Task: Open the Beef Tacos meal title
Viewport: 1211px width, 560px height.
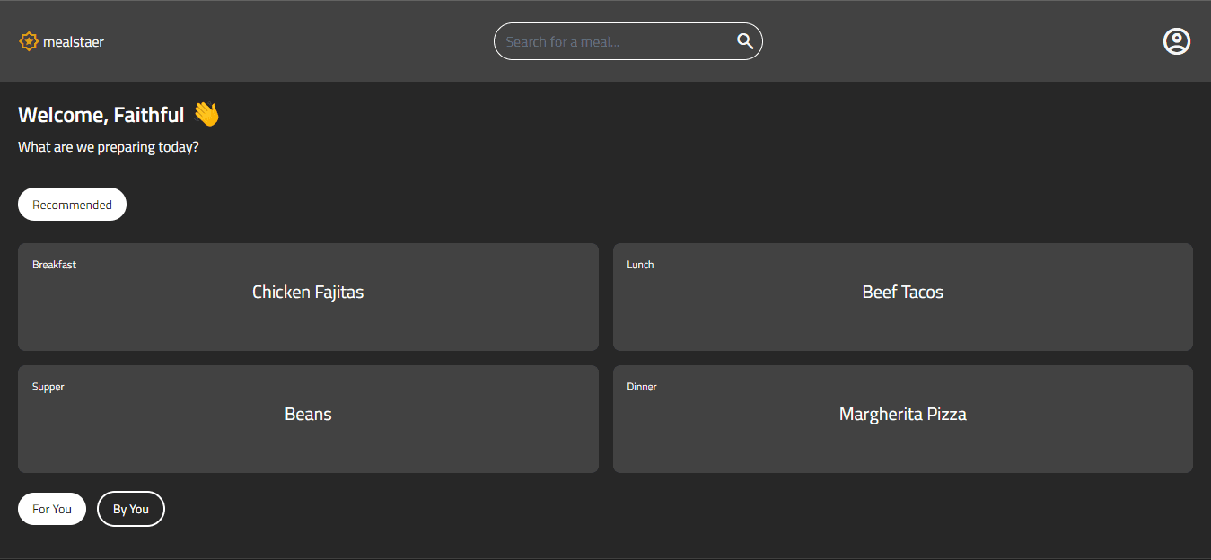Action: pyautogui.click(x=902, y=292)
